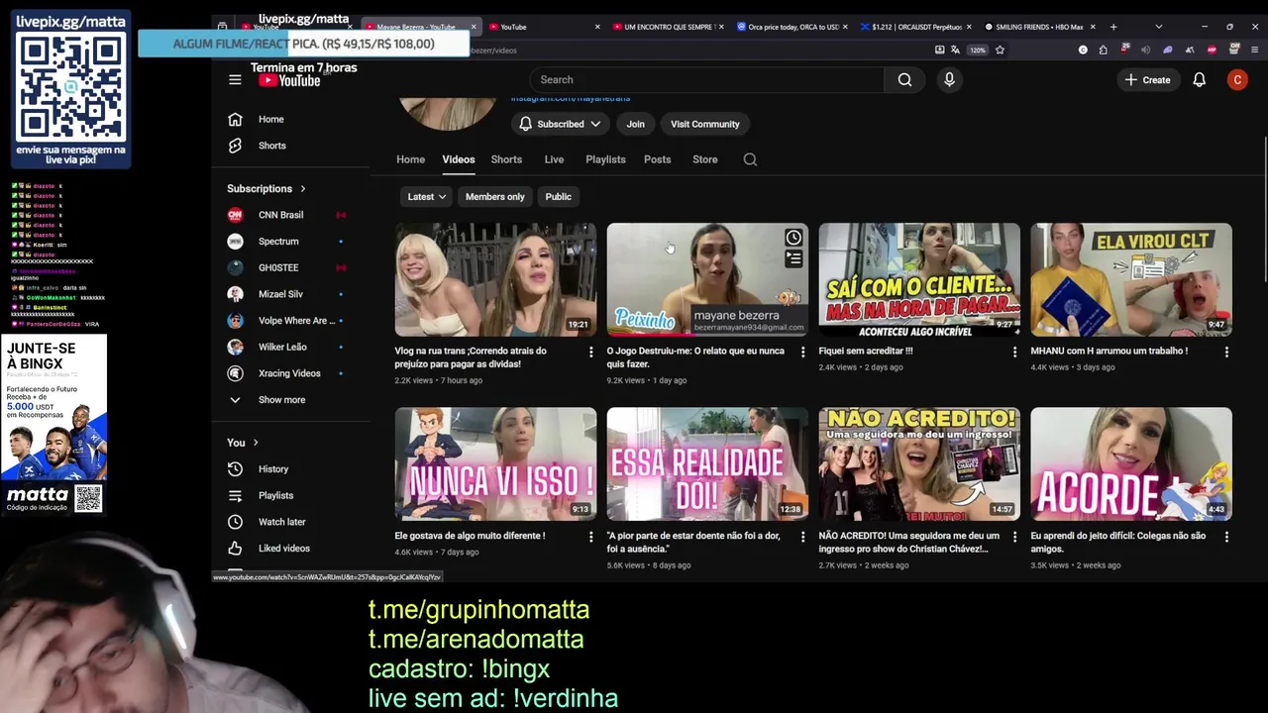Click the browser translate page icon
Image resolution: width=1268 pixels, height=713 pixels.
955,50
